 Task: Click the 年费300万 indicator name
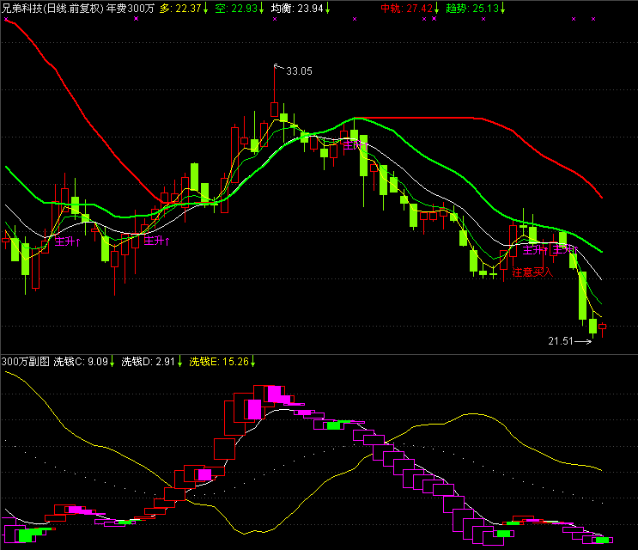[131, 8]
